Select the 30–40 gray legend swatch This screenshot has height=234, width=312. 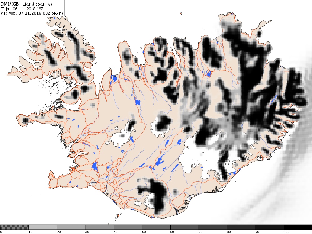pyautogui.click(x=100, y=227)
